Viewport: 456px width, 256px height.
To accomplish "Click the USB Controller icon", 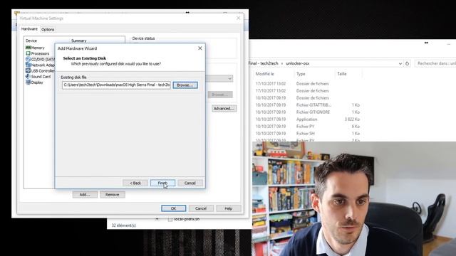I will pos(28,70).
